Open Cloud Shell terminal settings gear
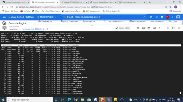Viewport: 183px width, 102px height. 143,28
